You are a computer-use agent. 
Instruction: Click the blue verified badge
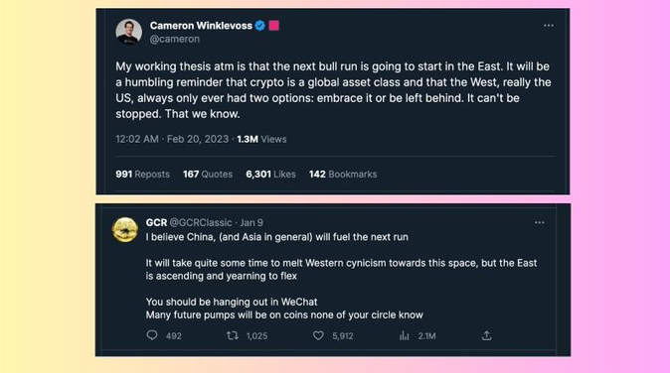pyautogui.click(x=259, y=26)
